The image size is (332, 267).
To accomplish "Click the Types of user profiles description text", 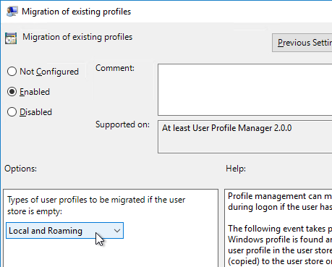I will 96,205.
